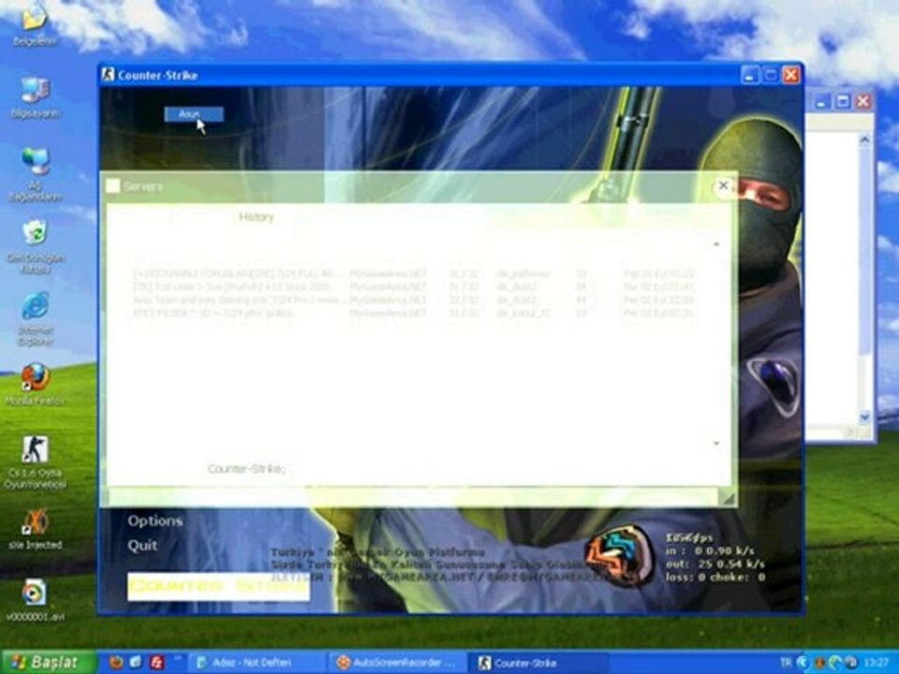
Task: Close the Counter-Strike window
Action: click(791, 75)
